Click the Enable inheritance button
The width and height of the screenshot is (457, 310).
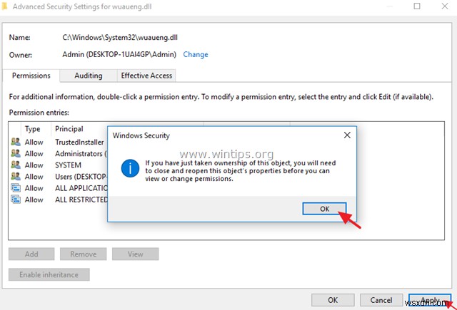tap(49, 274)
